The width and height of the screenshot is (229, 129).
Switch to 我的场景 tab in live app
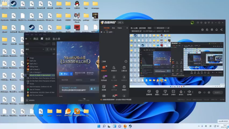[106, 28]
